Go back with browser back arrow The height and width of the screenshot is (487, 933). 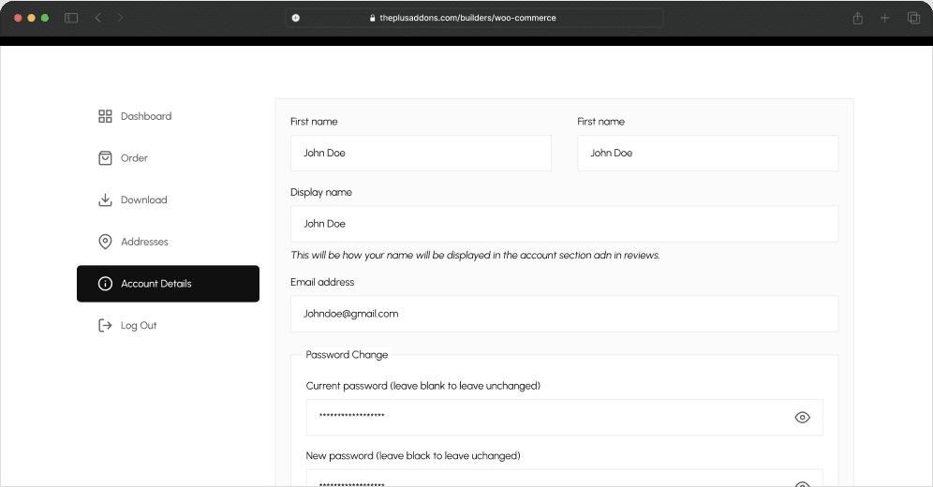(98, 18)
